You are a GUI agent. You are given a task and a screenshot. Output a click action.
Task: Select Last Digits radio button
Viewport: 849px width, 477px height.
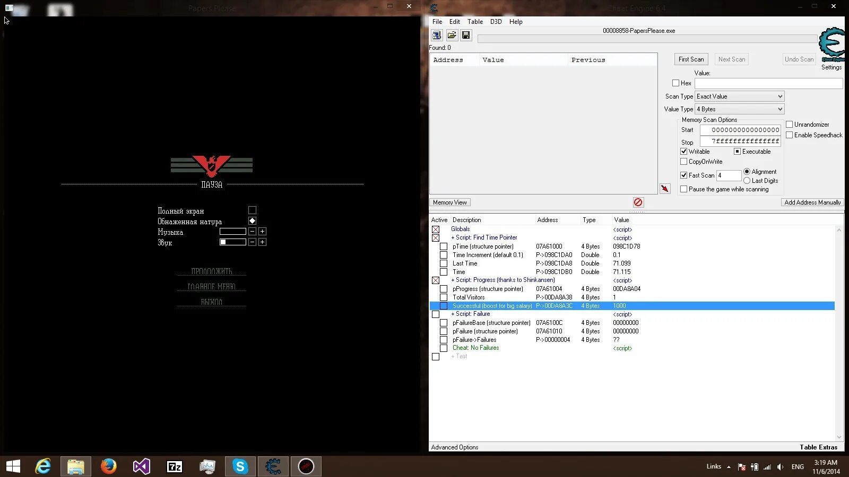747,181
